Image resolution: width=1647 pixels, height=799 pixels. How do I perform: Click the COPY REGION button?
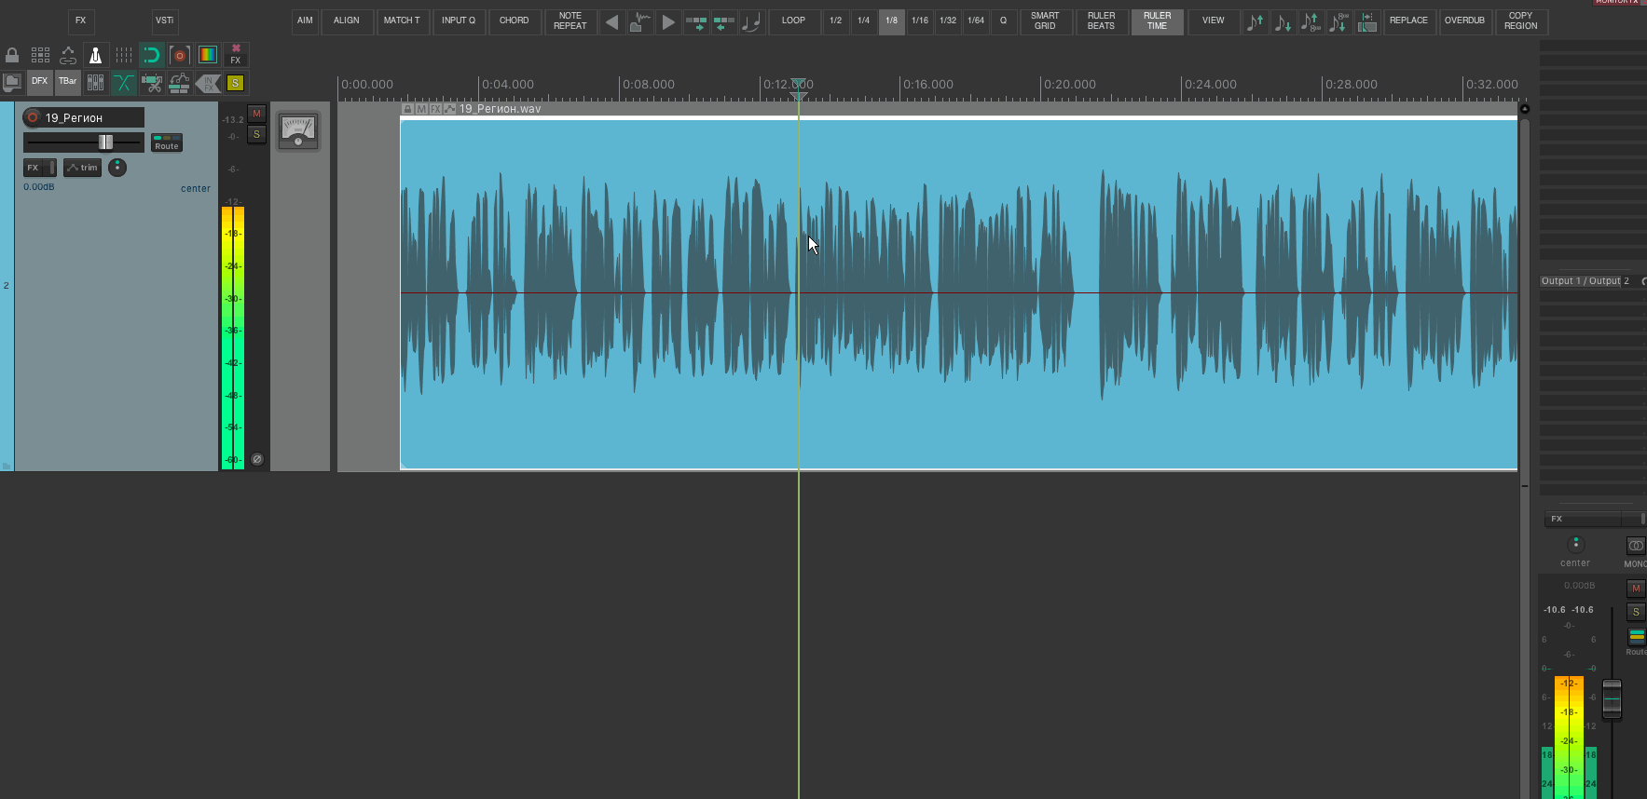(x=1520, y=20)
